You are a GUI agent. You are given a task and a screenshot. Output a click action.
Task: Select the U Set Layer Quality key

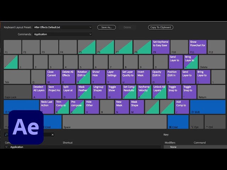(128, 77)
